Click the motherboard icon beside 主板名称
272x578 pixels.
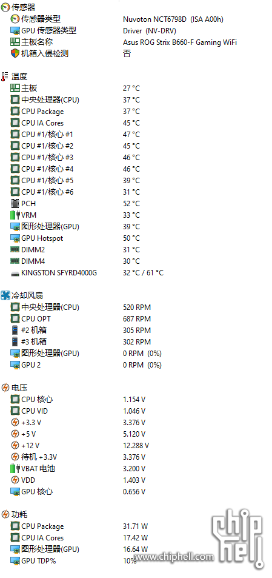tap(15, 42)
